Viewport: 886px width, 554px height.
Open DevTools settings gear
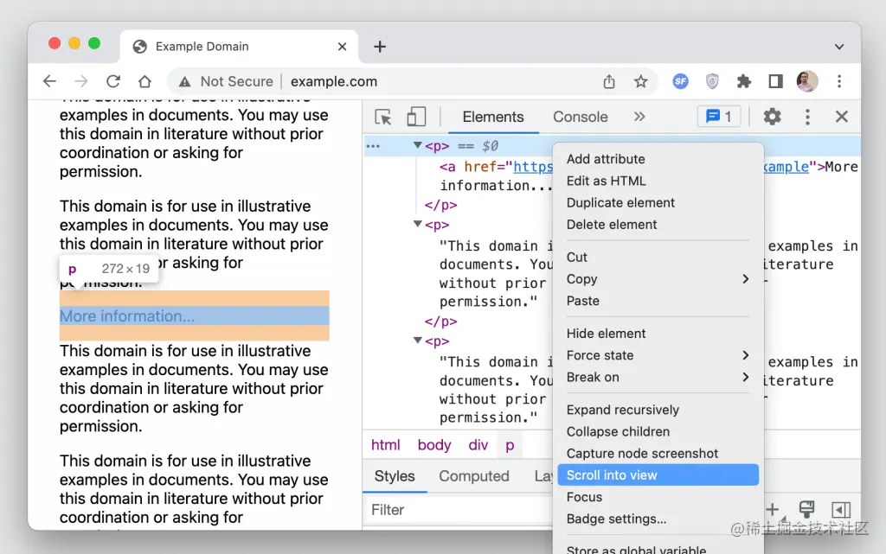tap(772, 118)
